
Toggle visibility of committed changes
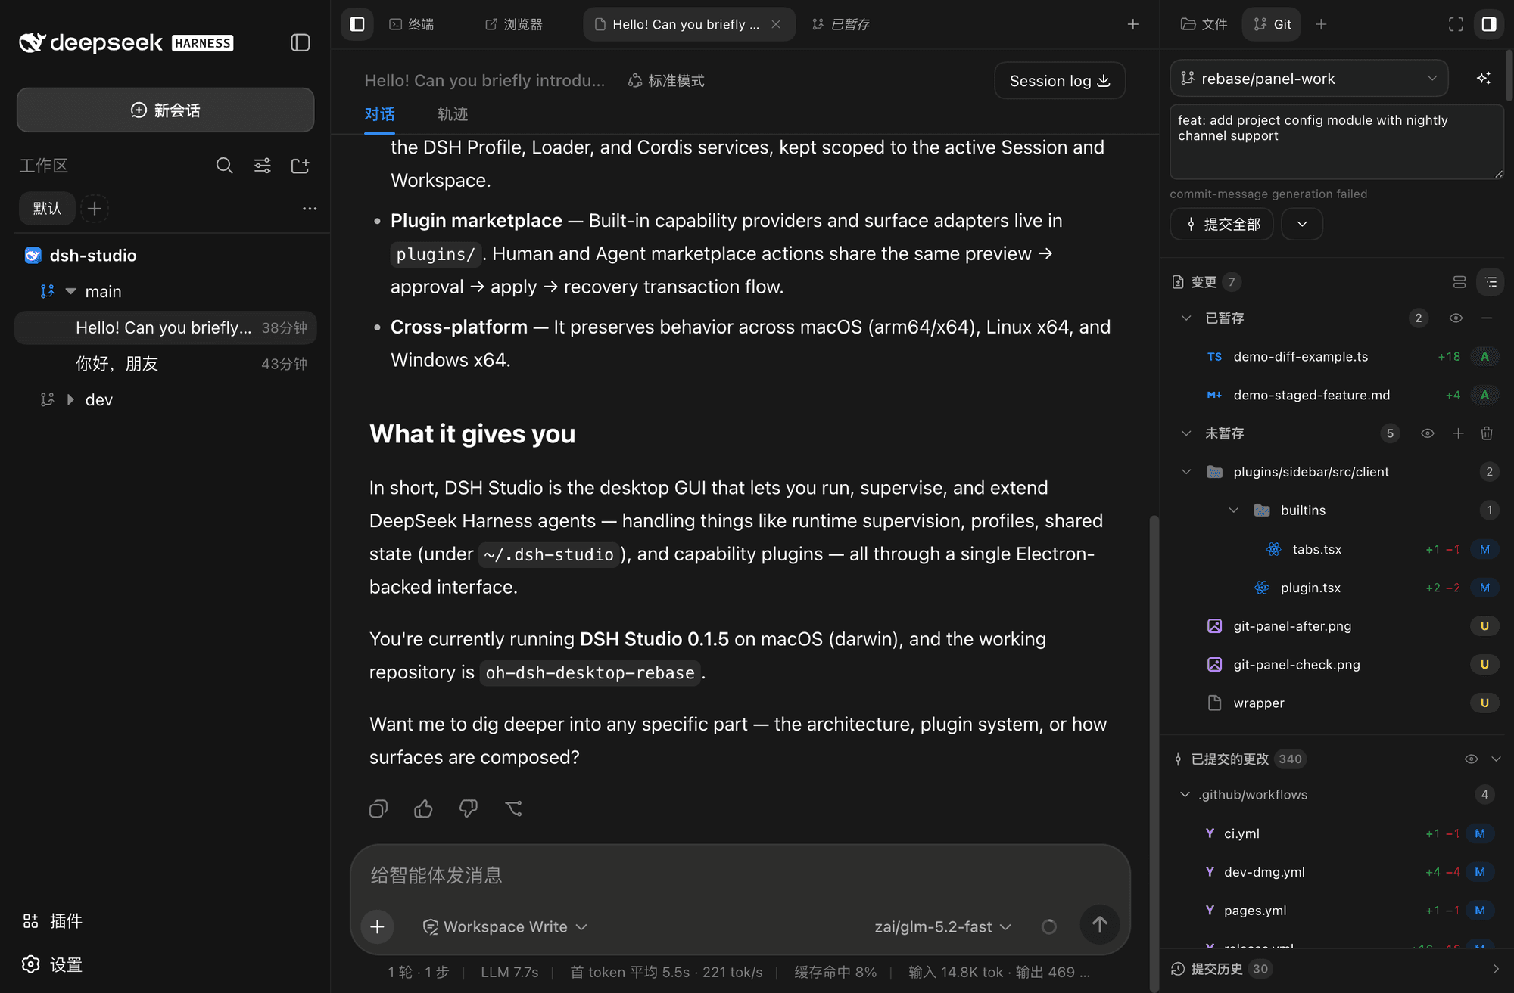(x=1471, y=759)
